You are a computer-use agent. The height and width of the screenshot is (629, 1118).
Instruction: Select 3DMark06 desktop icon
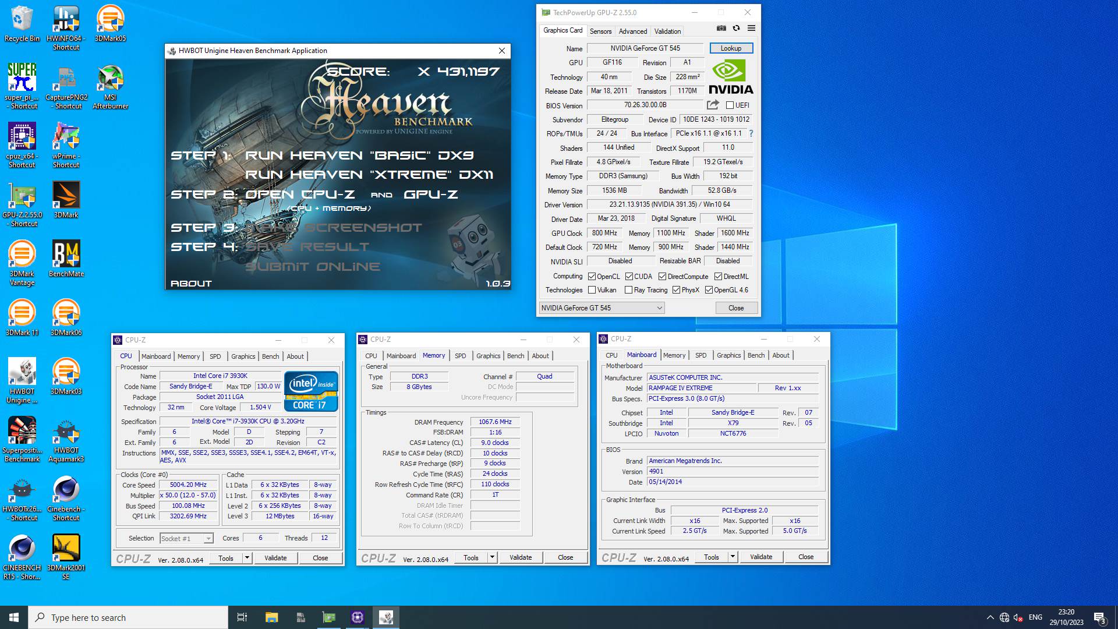click(66, 317)
